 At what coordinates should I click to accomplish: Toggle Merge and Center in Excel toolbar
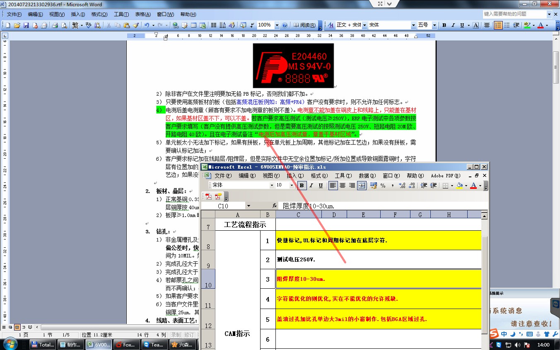tap(362, 186)
